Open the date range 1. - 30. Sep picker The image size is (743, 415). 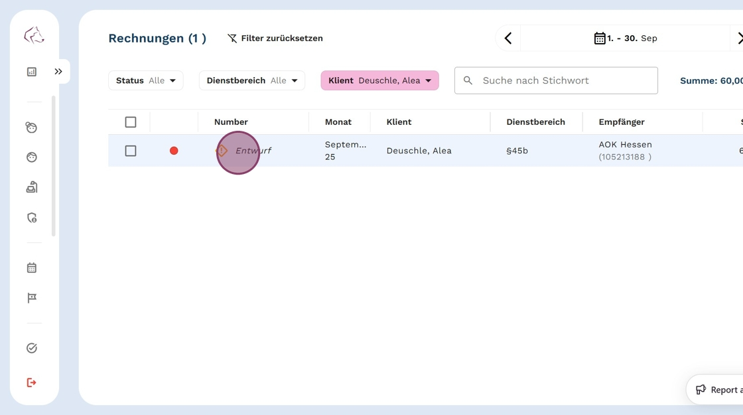click(x=626, y=39)
